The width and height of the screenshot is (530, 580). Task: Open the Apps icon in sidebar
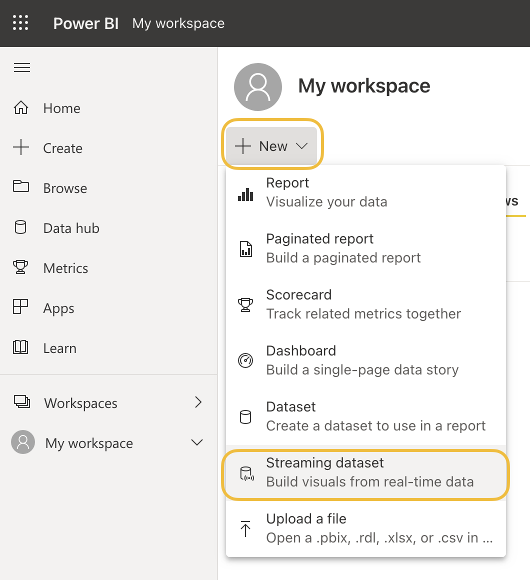[x=20, y=307]
